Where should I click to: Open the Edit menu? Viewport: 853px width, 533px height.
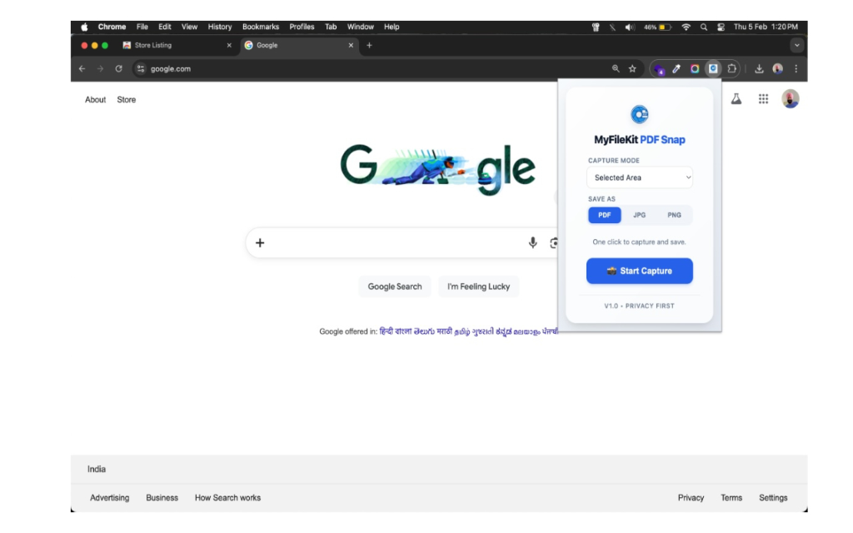coord(164,27)
